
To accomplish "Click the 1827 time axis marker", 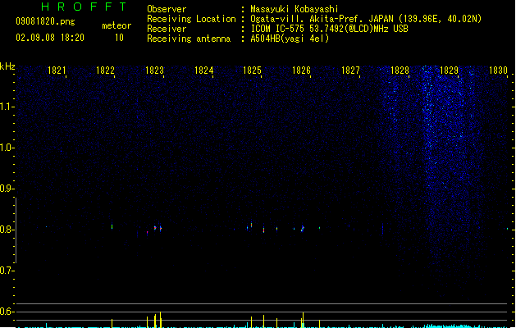I will pos(350,71).
